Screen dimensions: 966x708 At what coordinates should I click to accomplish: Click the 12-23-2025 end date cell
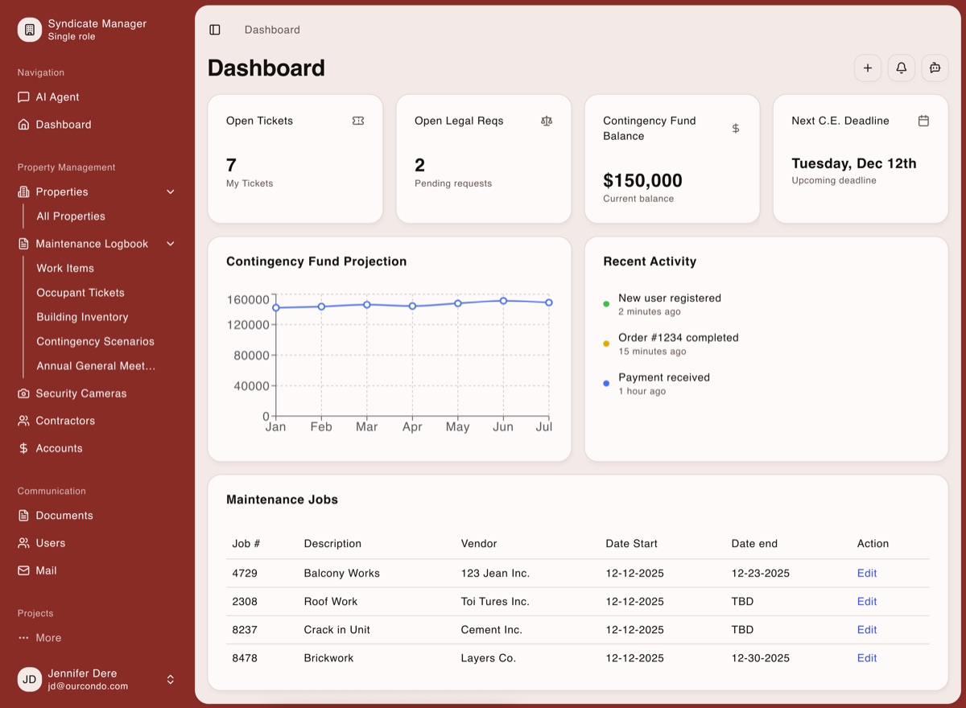click(x=761, y=574)
